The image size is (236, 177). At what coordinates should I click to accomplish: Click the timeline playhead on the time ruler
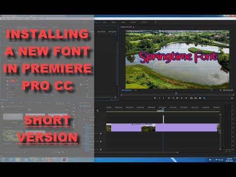pos(163,109)
